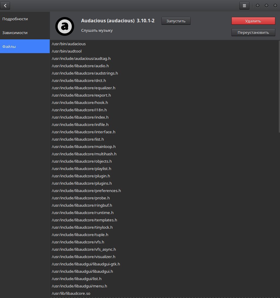Click the inifile.h file row
The image size is (280, 298).
[80, 125]
